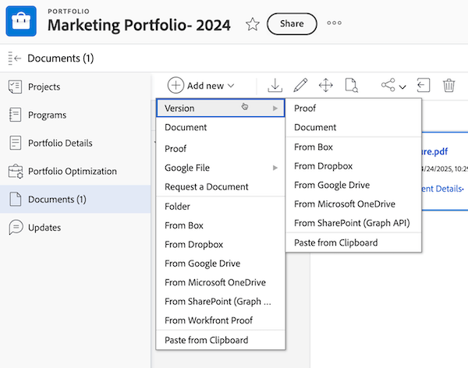Select From Workfront Proof option
468x368 pixels.
(x=208, y=320)
